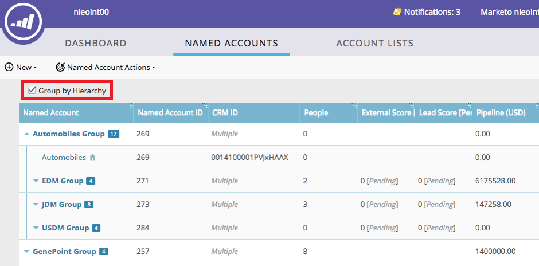Viewport: 539px width, 266px height.
Task: Collapse the Automobiles Group row
Action: (27, 134)
